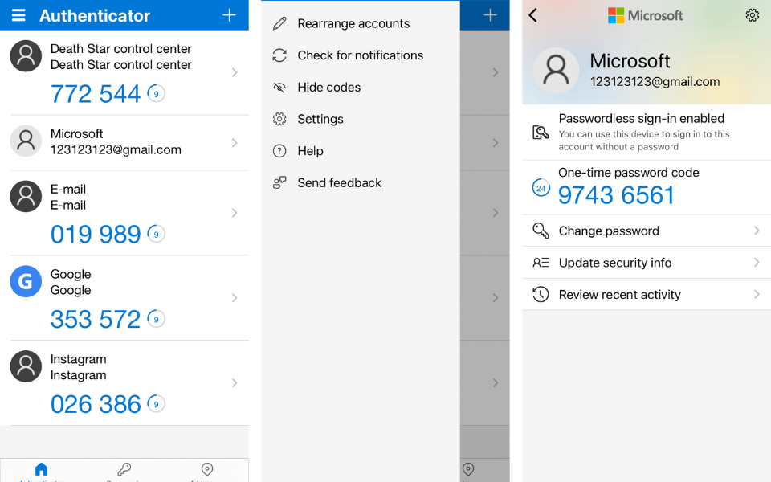The height and width of the screenshot is (482, 771).
Task: Copy the Google code 353 572
Action: tap(96, 319)
